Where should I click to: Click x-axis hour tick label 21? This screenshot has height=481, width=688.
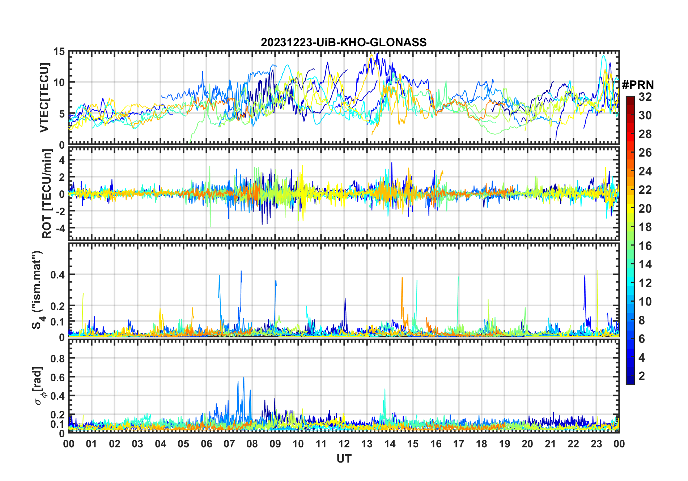click(551, 444)
